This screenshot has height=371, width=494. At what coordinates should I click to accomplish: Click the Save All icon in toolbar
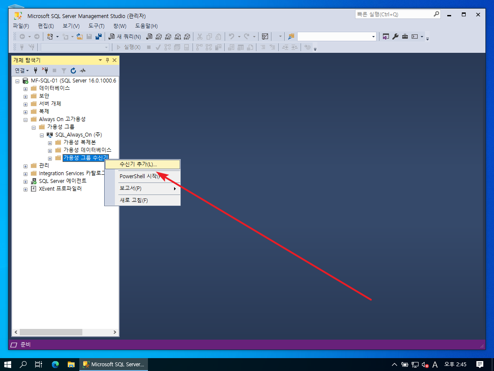(x=99, y=36)
